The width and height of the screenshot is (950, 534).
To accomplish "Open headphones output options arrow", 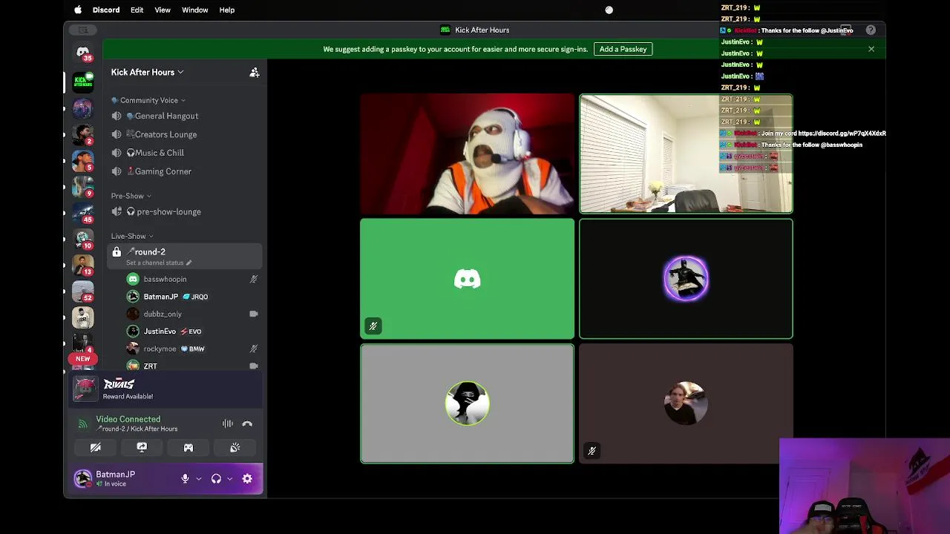I will [x=230, y=479].
